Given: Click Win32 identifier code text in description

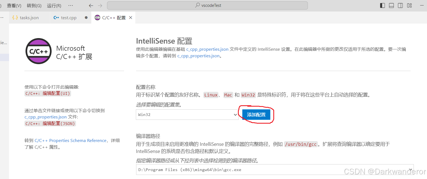Looking at the screenshot, I should tap(248, 95).
